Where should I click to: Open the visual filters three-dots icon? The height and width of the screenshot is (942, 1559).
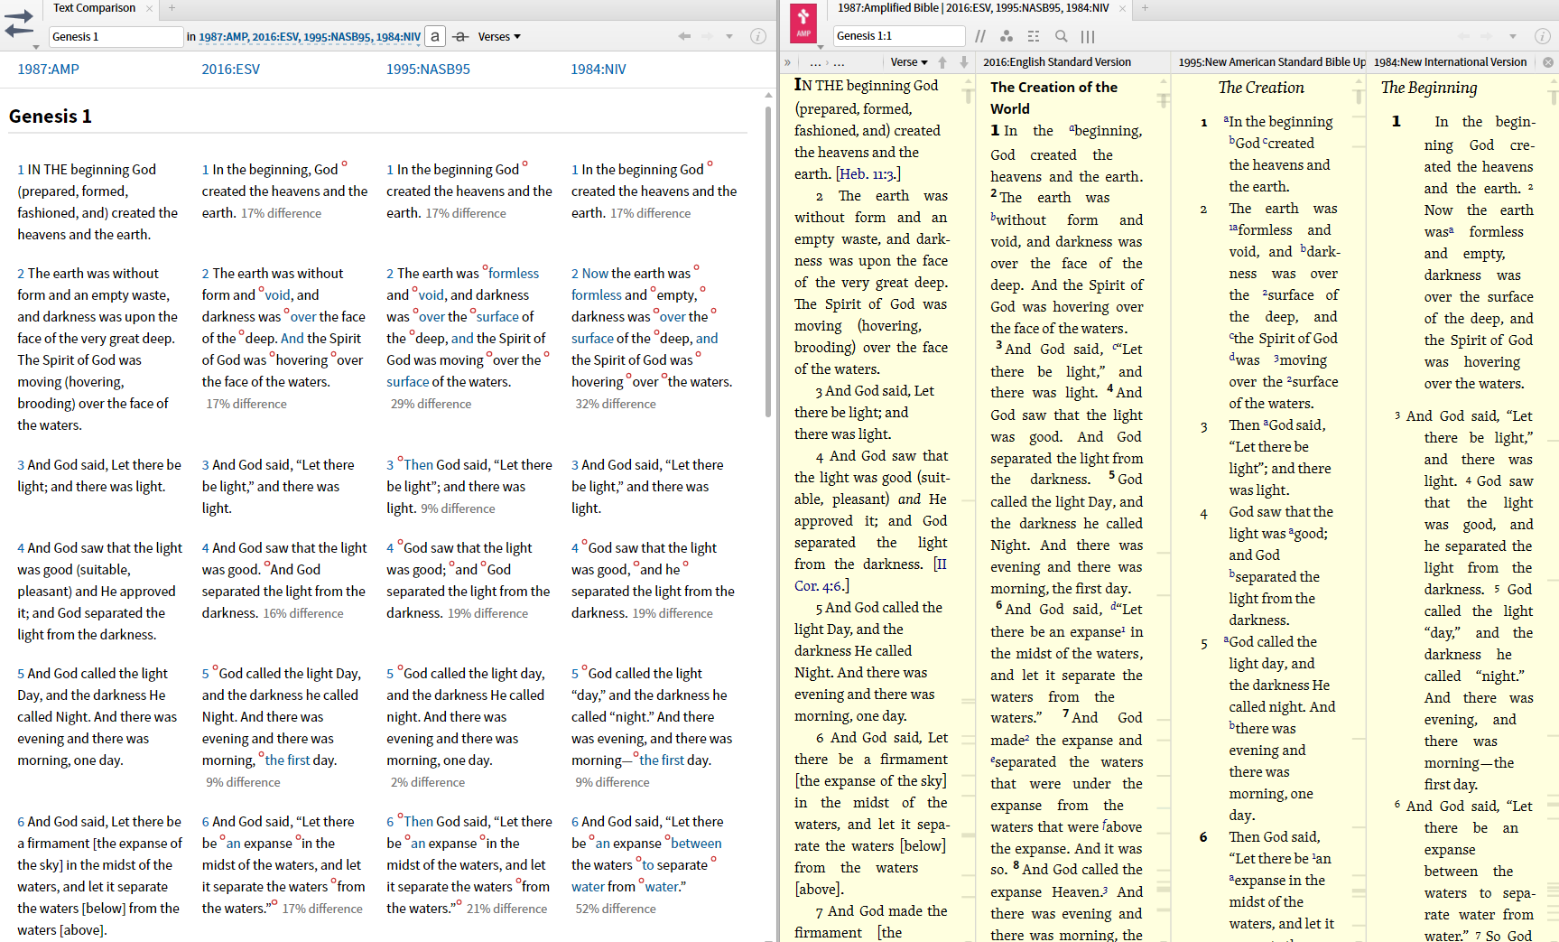point(1007,36)
